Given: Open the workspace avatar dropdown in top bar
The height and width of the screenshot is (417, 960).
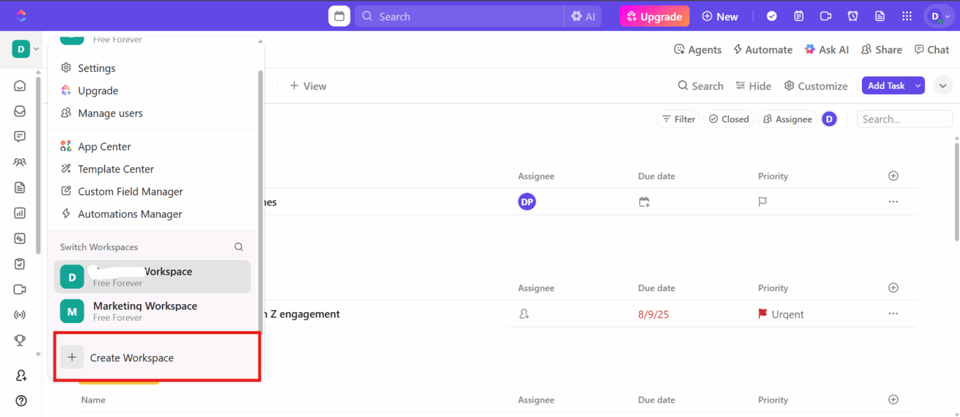Looking at the screenshot, I should tap(938, 16).
